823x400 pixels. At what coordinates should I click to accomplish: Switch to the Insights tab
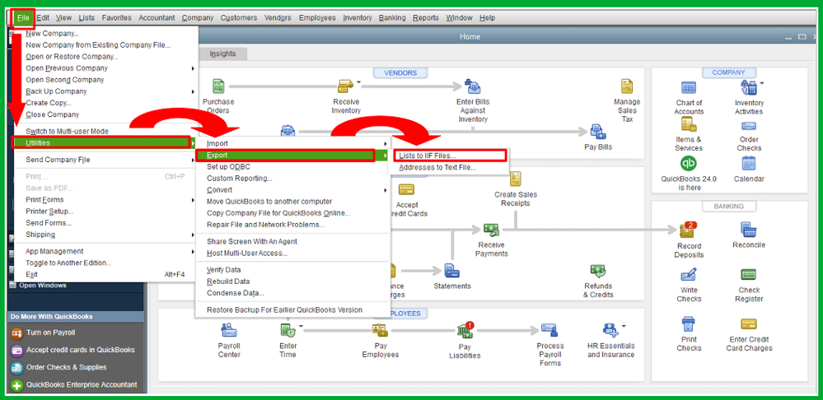(222, 53)
